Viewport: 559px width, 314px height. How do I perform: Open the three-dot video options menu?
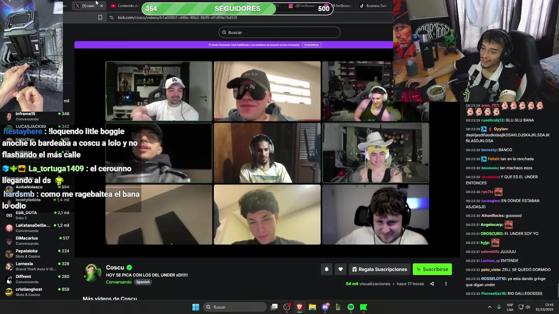tap(446, 284)
